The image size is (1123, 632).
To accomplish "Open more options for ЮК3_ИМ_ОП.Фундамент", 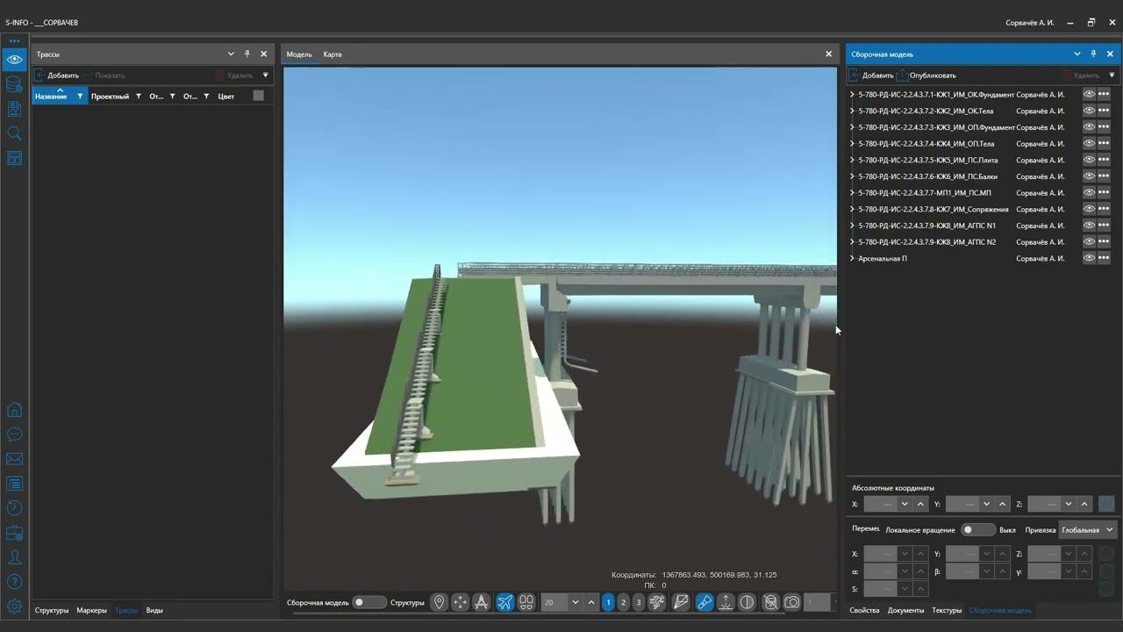I will tap(1104, 127).
